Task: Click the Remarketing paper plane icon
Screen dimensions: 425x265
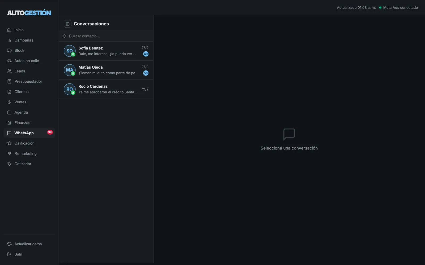Action: pyautogui.click(x=9, y=154)
